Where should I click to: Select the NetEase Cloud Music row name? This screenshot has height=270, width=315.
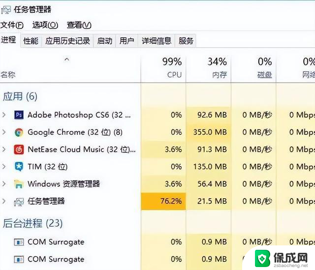click(x=82, y=150)
